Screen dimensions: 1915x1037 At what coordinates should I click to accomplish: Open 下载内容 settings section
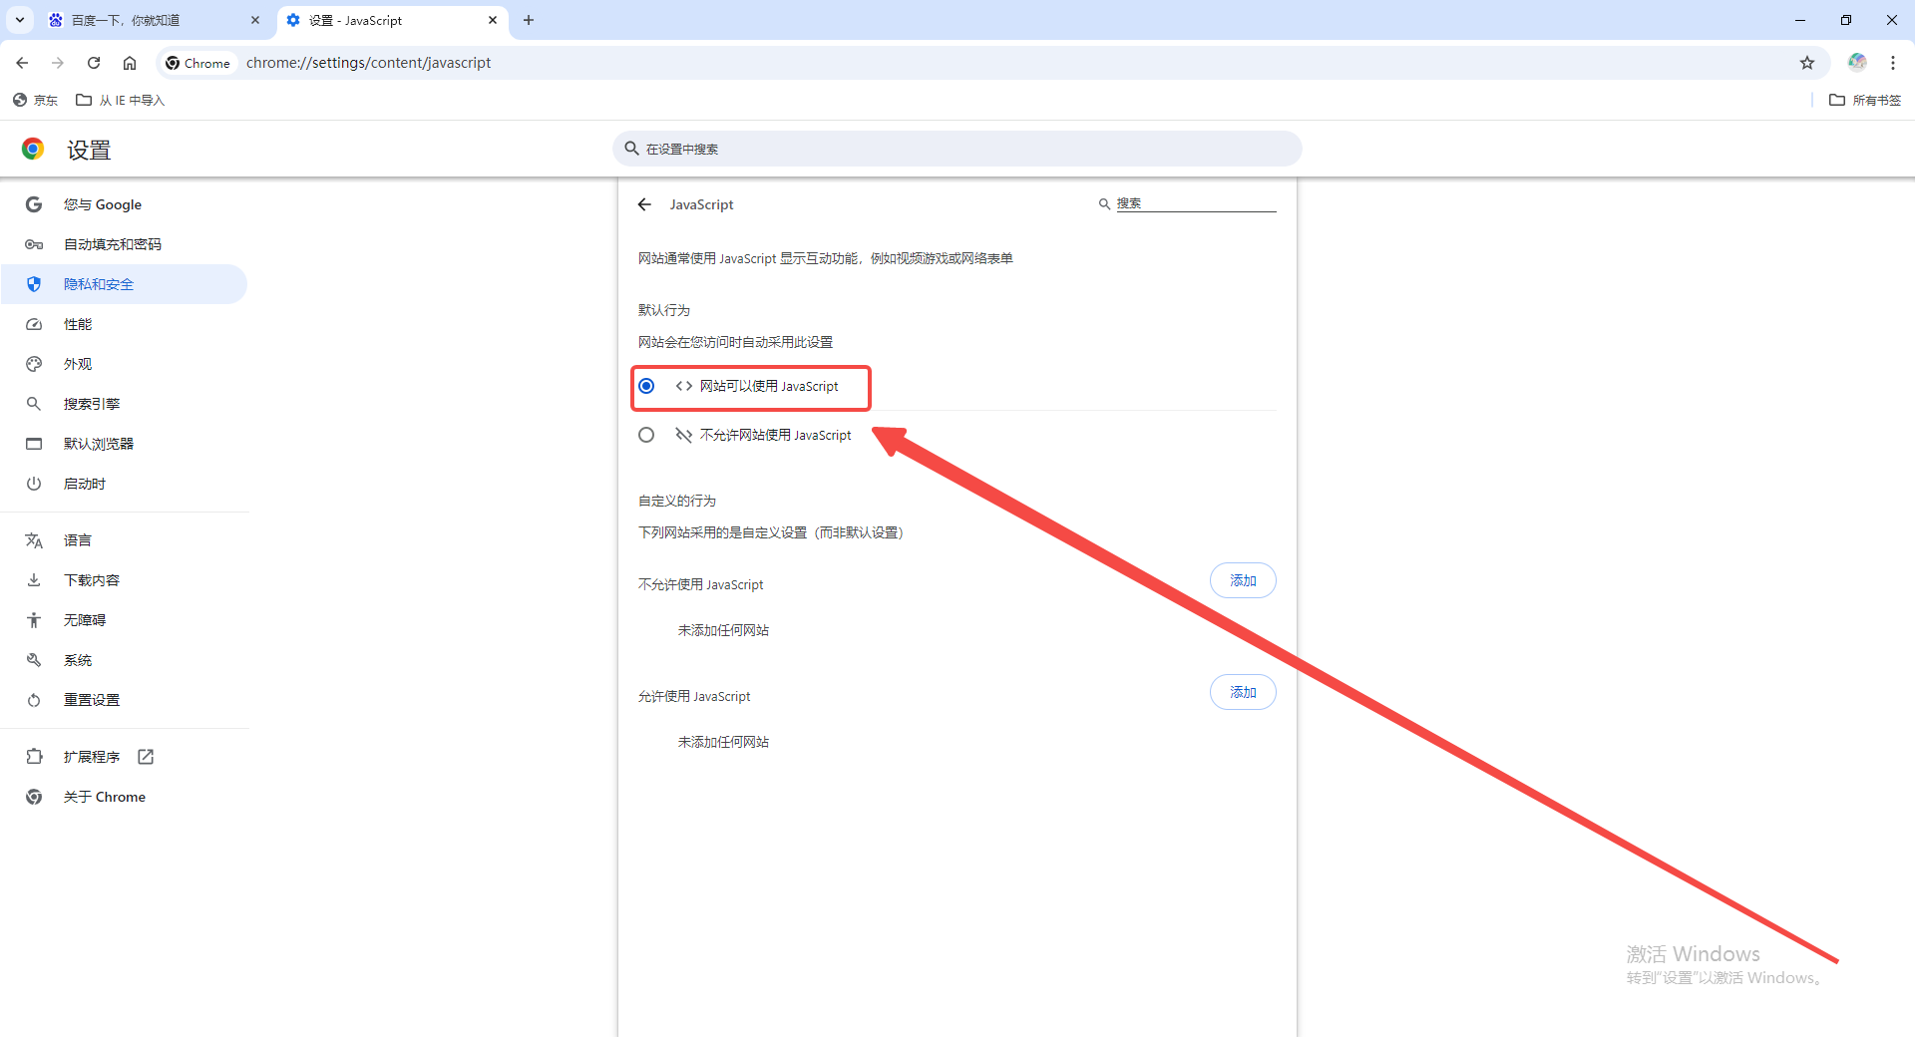tap(124, 580)
